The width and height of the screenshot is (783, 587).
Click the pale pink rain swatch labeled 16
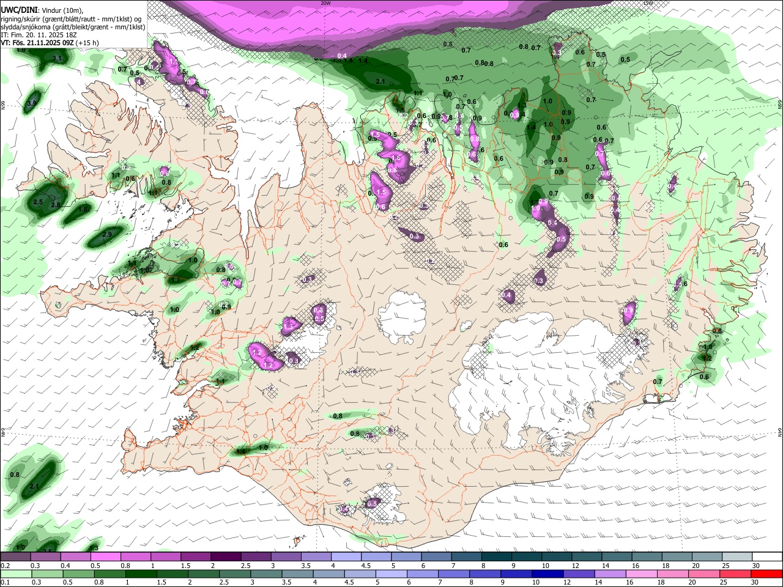(x=642, y=574)
